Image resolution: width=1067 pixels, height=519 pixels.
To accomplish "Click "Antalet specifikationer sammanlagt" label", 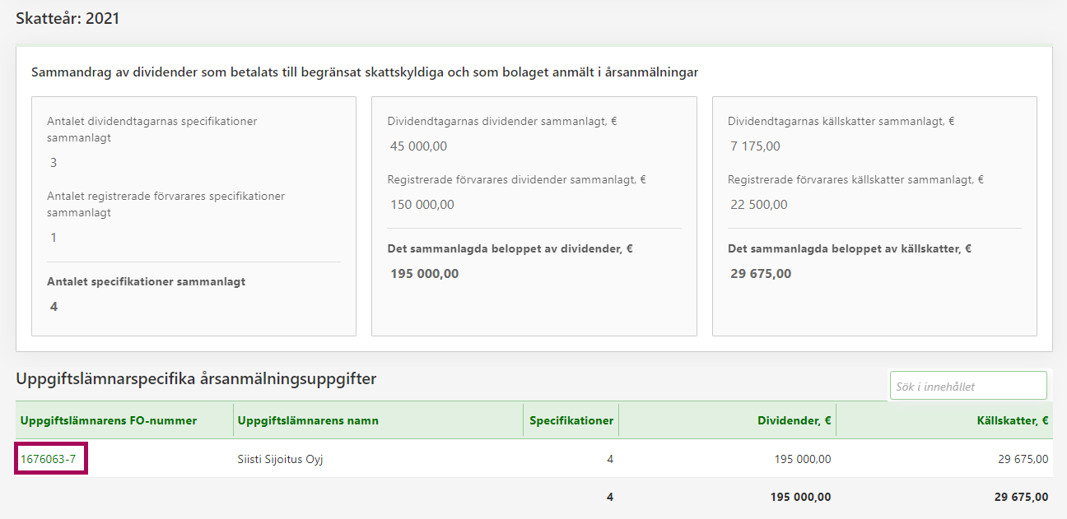I will pos(146,281).
